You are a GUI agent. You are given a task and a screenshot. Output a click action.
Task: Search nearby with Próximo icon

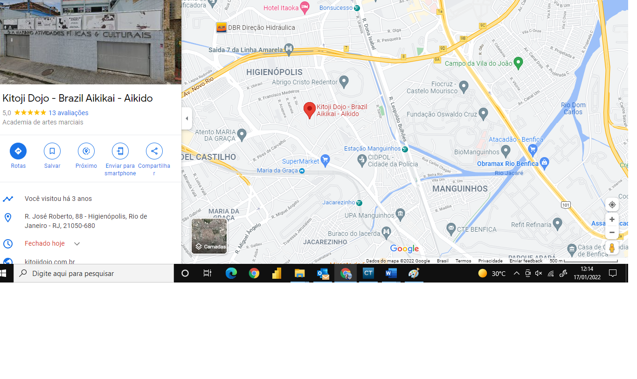click(x=86, y=151)
